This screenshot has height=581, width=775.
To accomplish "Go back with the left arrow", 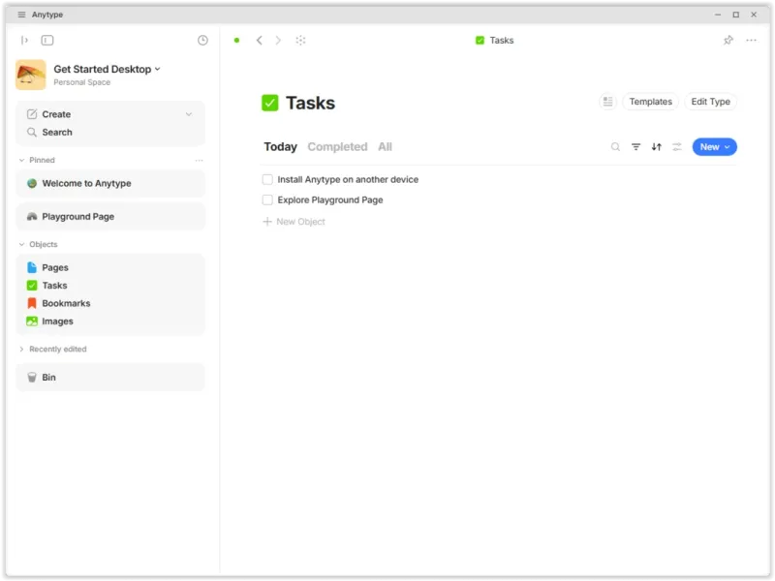I will [x=259, y=40].
